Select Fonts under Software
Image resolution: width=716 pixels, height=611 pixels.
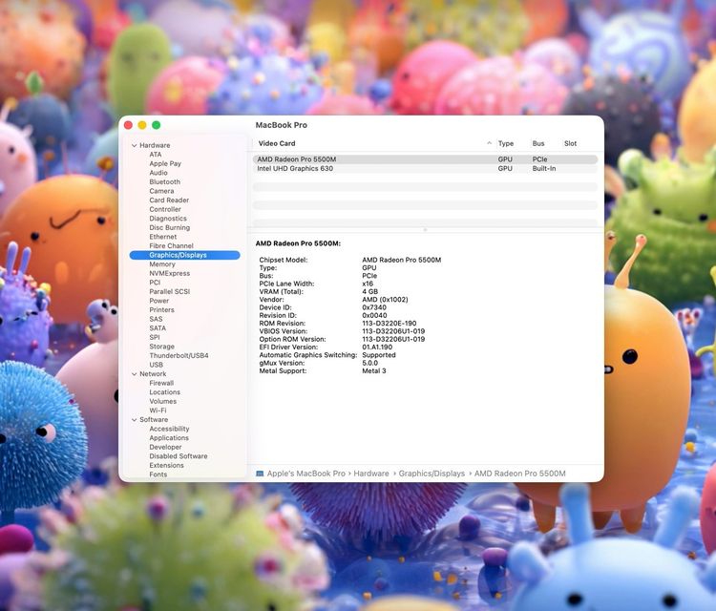coord(158,474)
